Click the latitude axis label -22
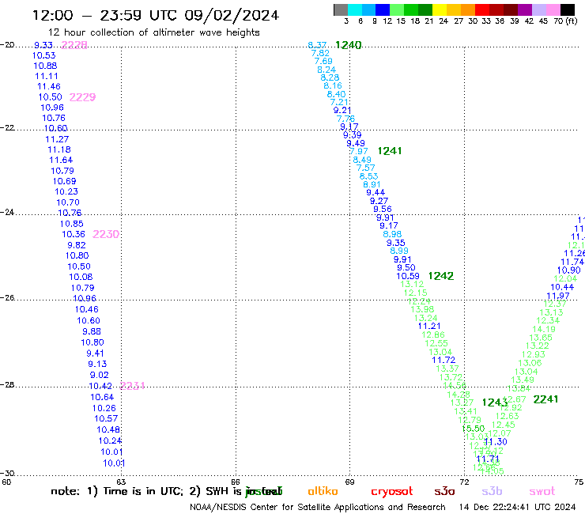The width and height of the screenshot is (585, 514). tap(8, 128)
